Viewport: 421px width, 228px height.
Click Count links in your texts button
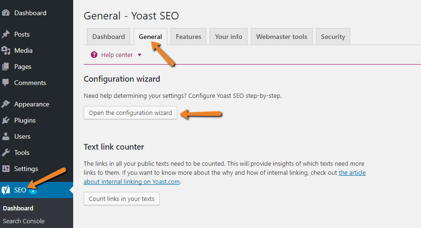click(x=122, y=199)
